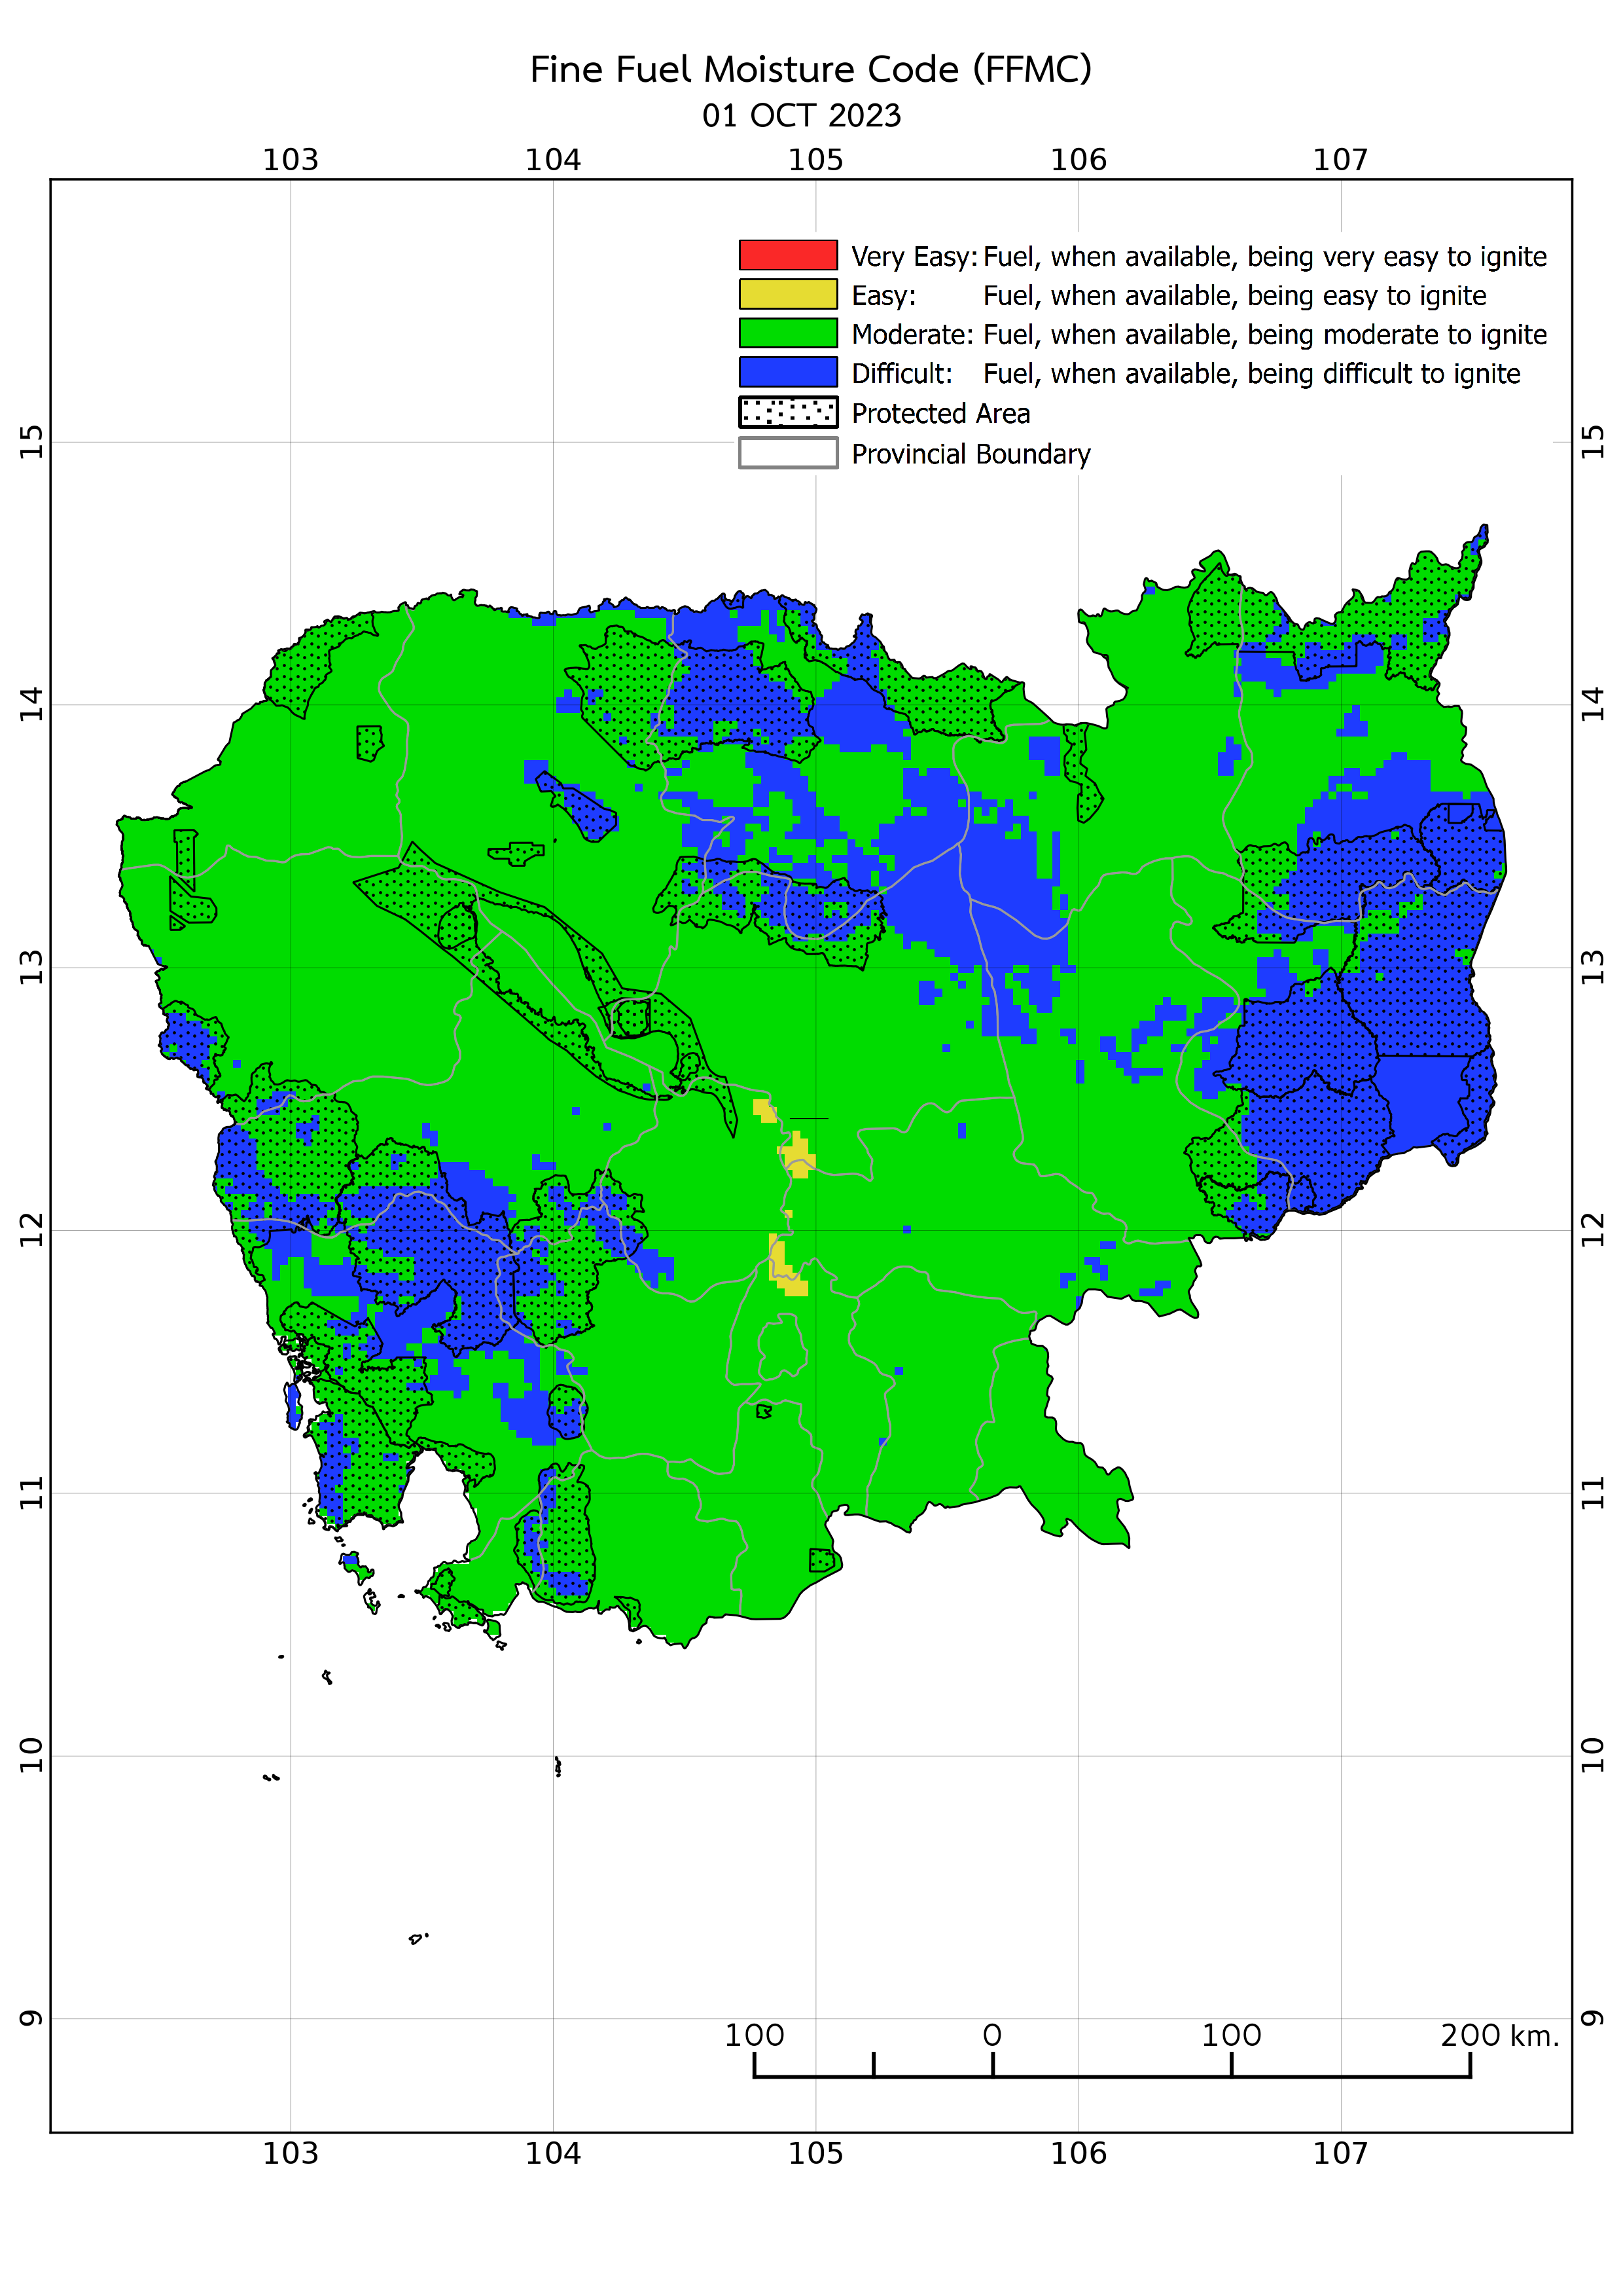Click the 'Provincial Boundary' legend text
Viewport: 1623px width, 2296px height.
click(x=971, y=454)
